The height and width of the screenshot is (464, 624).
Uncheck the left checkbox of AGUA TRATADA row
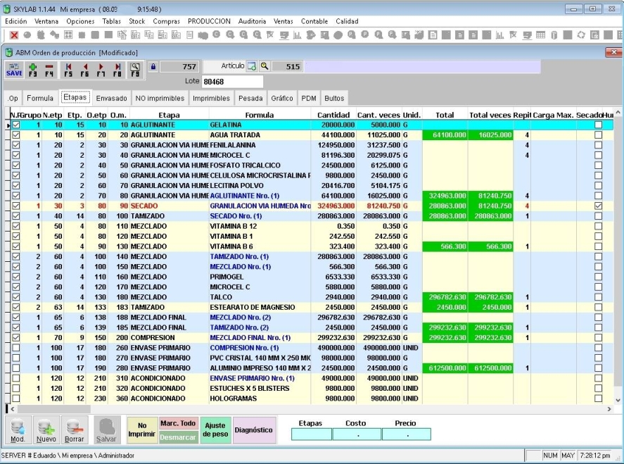point(16,135)
